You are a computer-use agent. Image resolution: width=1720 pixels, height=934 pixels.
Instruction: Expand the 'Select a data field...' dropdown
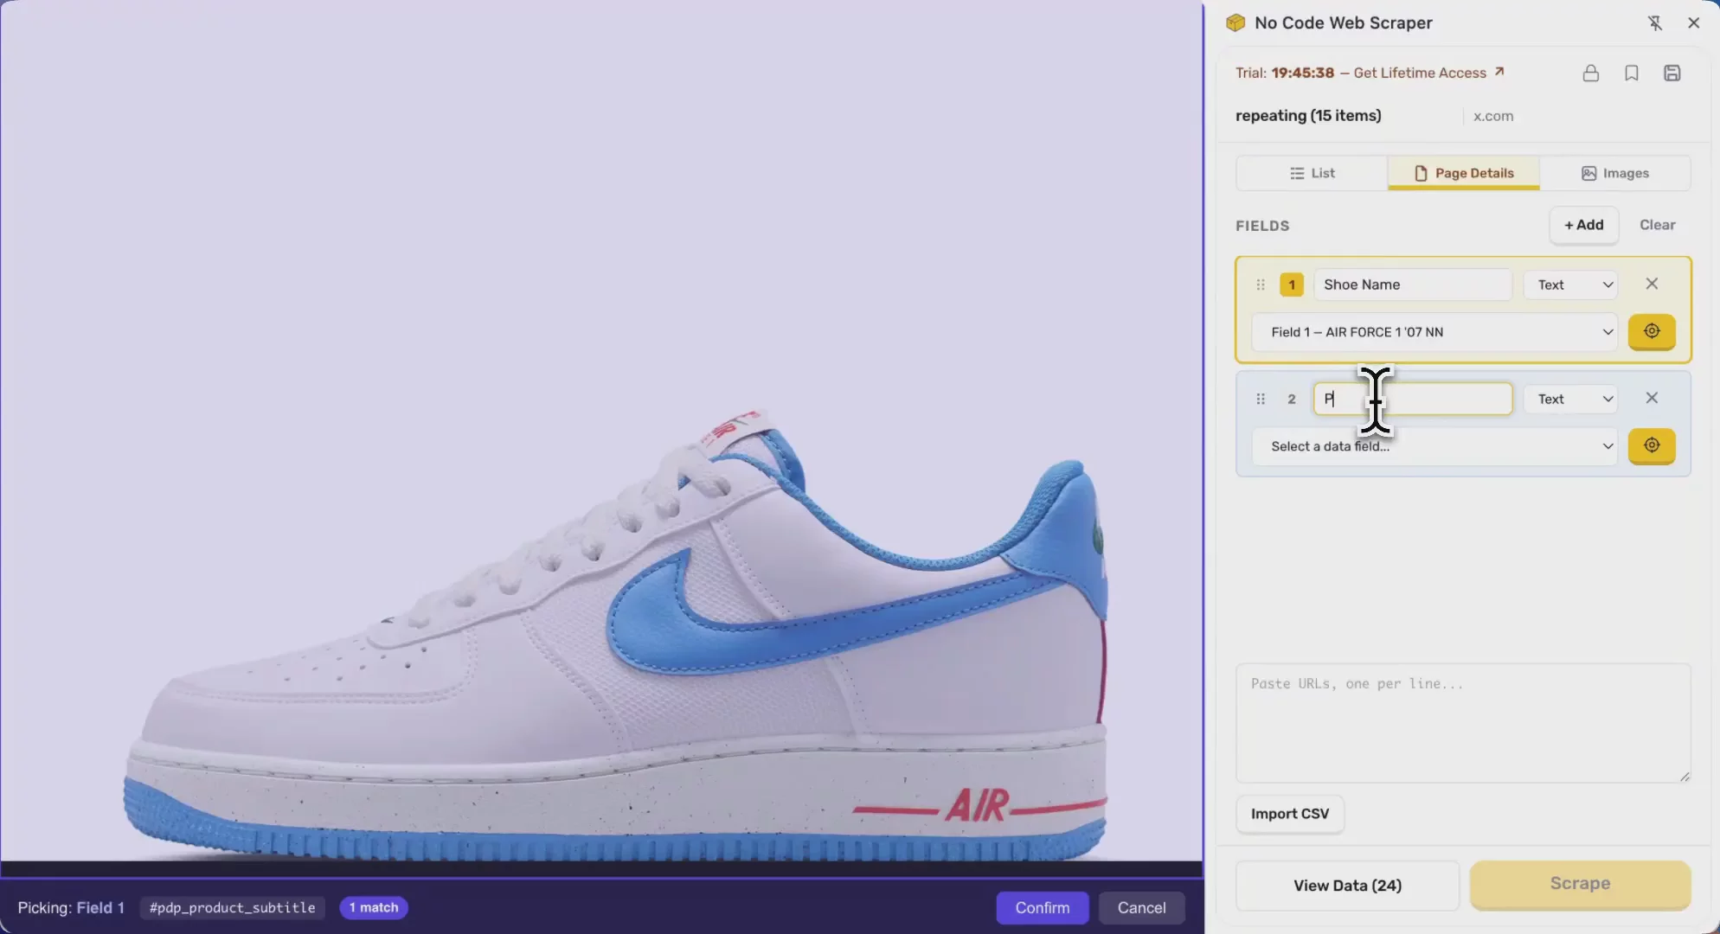[x=1434, y=446]
